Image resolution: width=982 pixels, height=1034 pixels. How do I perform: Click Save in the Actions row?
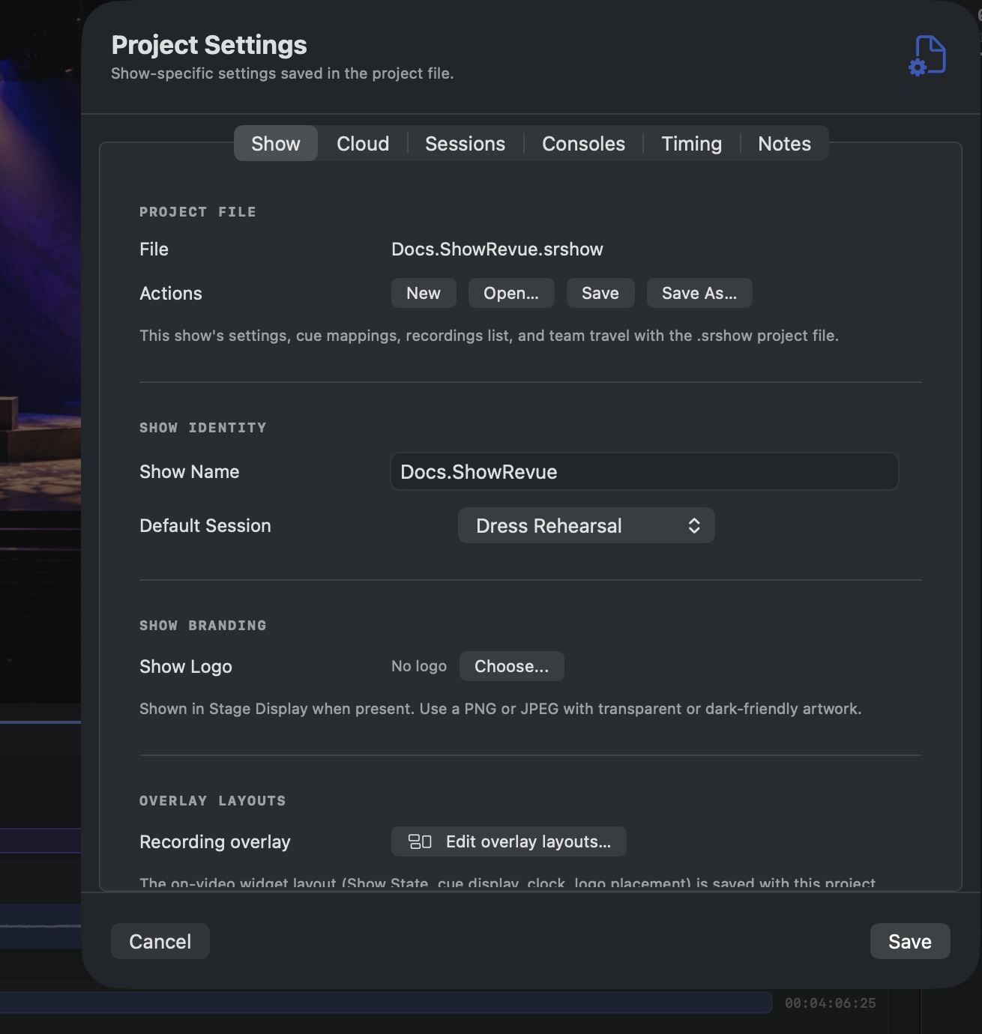point(600,293)
